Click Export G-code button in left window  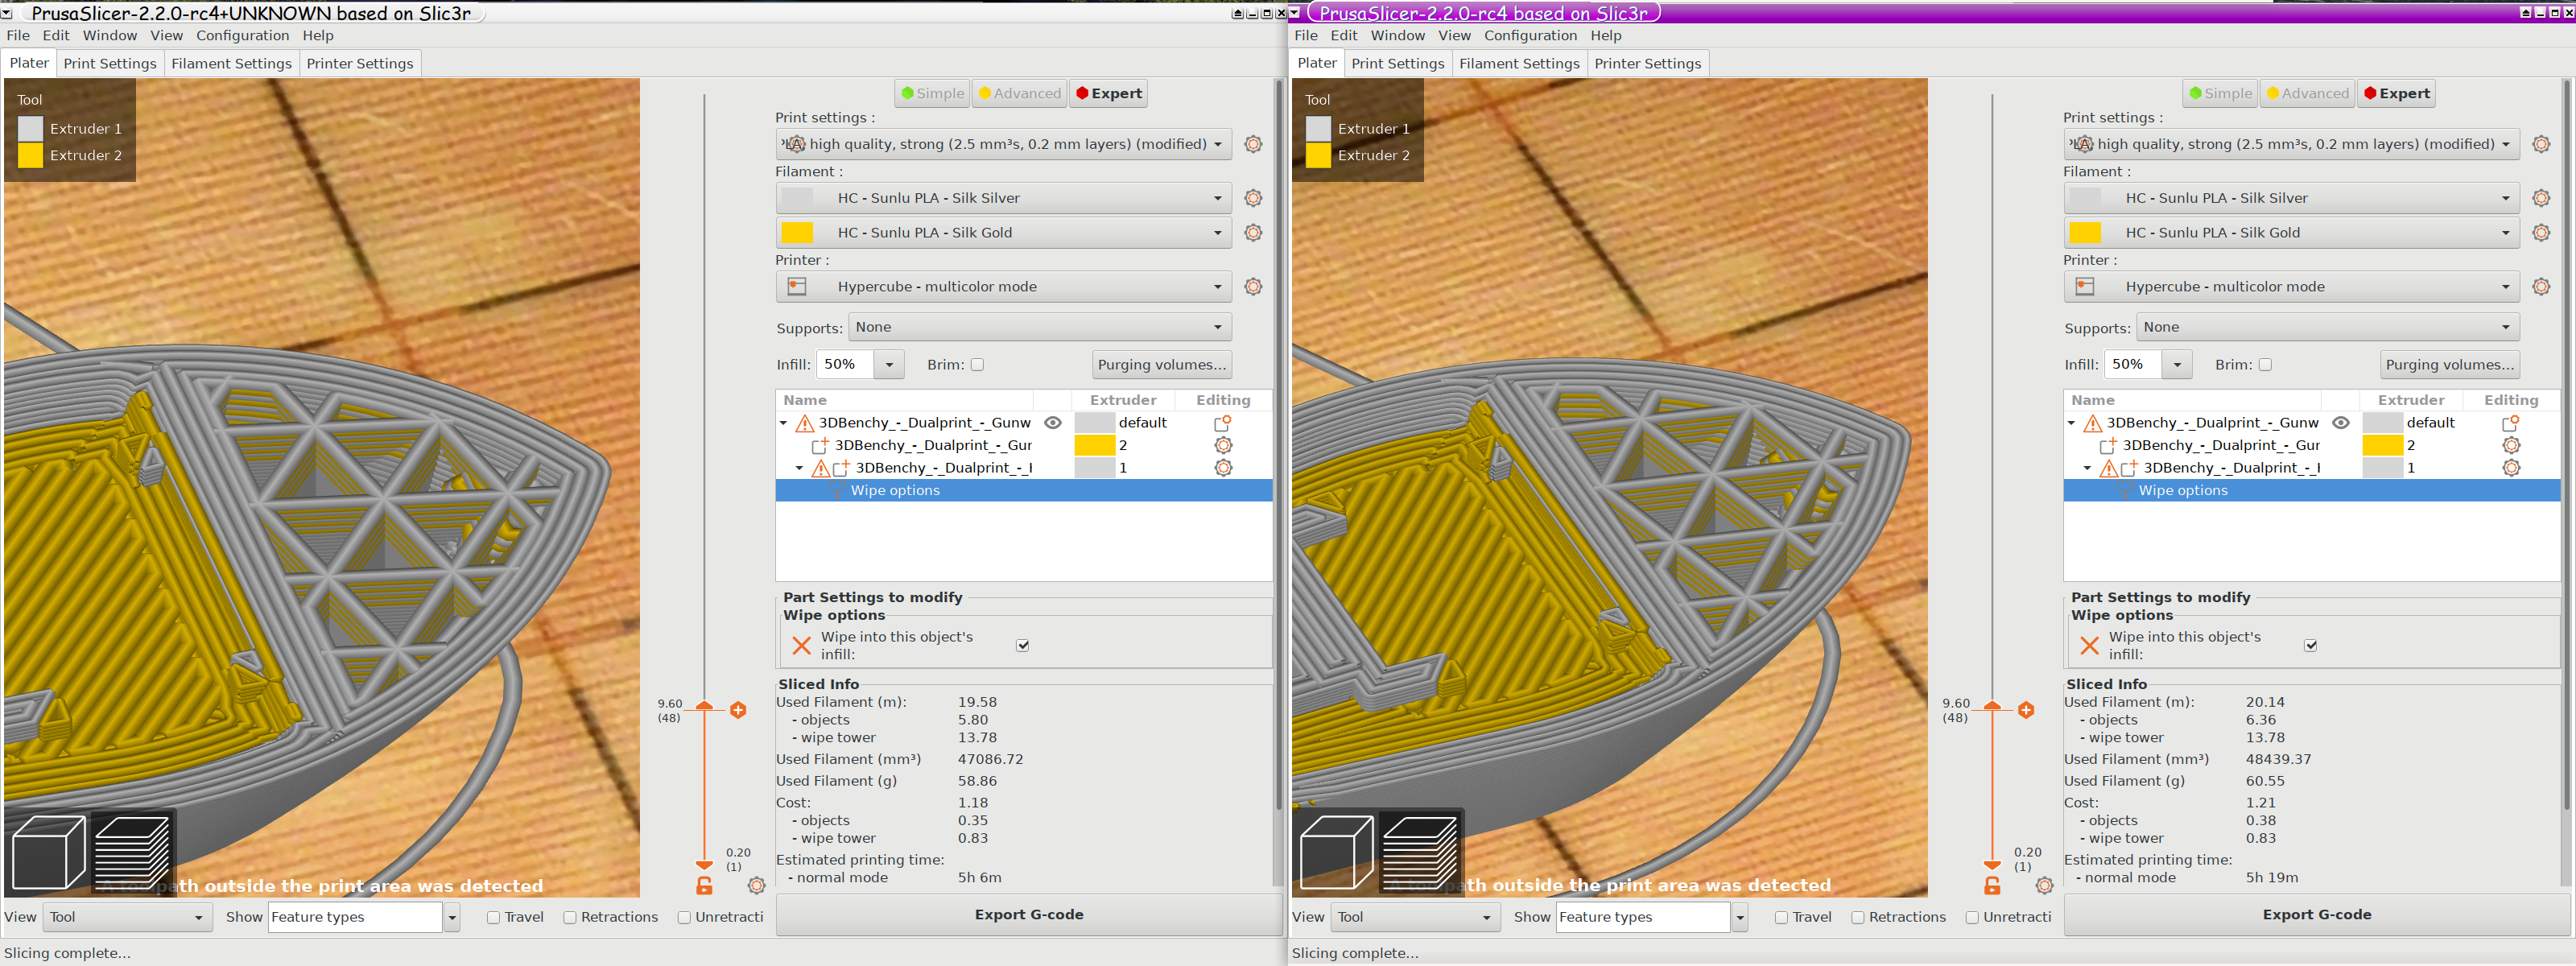1029,915
